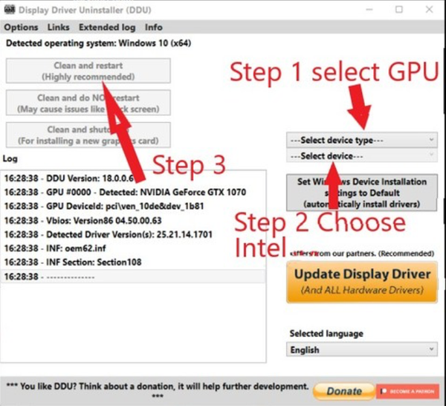Open the Options menu
This screenshot has width=446, height=406.
pos(21,28)
